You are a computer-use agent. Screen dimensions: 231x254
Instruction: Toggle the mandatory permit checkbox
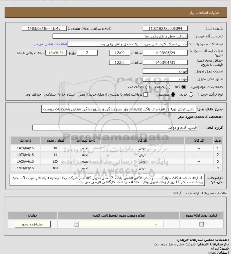(x=201, y=224)
